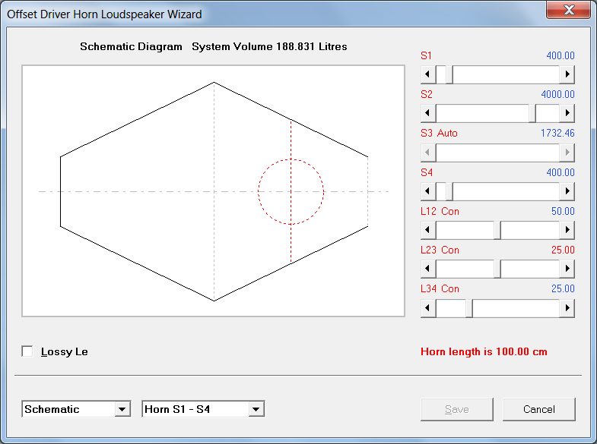Increase L12 Con with the right arrow

pos(567,230)
